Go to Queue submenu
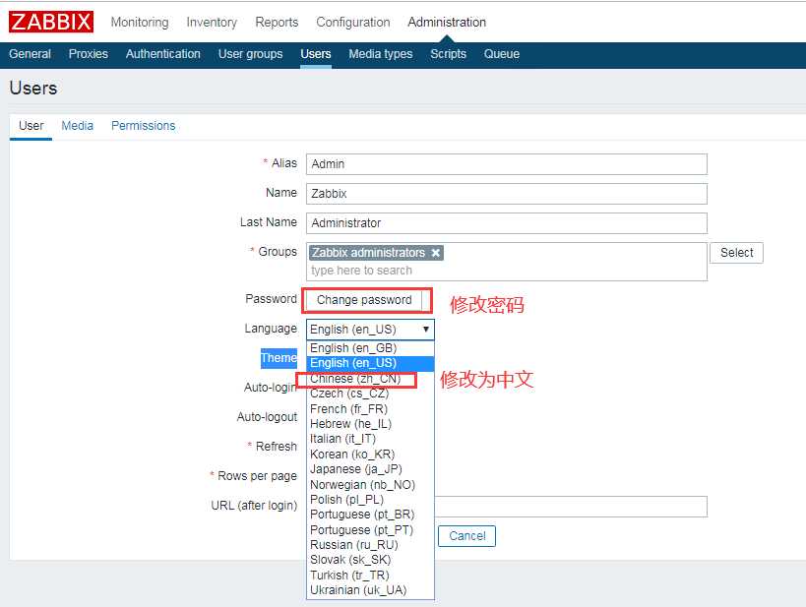Screen dimensions: 806x607 pos(501,54)
